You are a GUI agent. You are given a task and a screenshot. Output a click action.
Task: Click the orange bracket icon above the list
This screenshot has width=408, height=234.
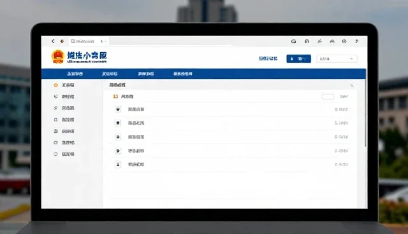[x=115, y=97]
